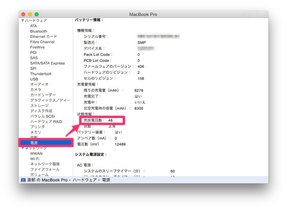Select ストレージ in the sidebar

[39, 106]
